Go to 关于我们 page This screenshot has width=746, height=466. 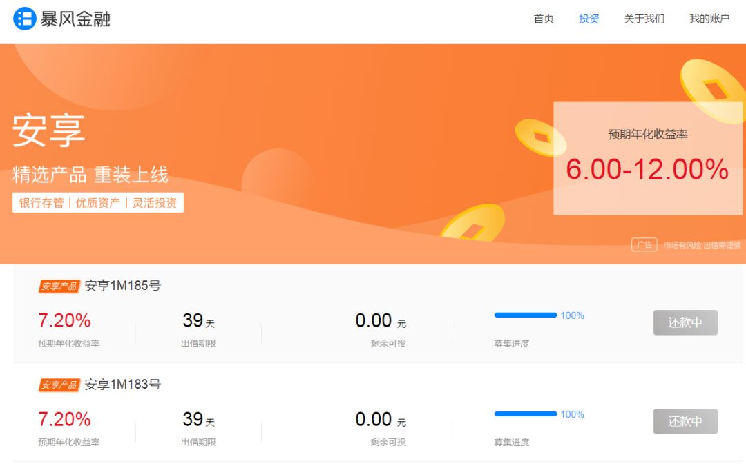644,19
